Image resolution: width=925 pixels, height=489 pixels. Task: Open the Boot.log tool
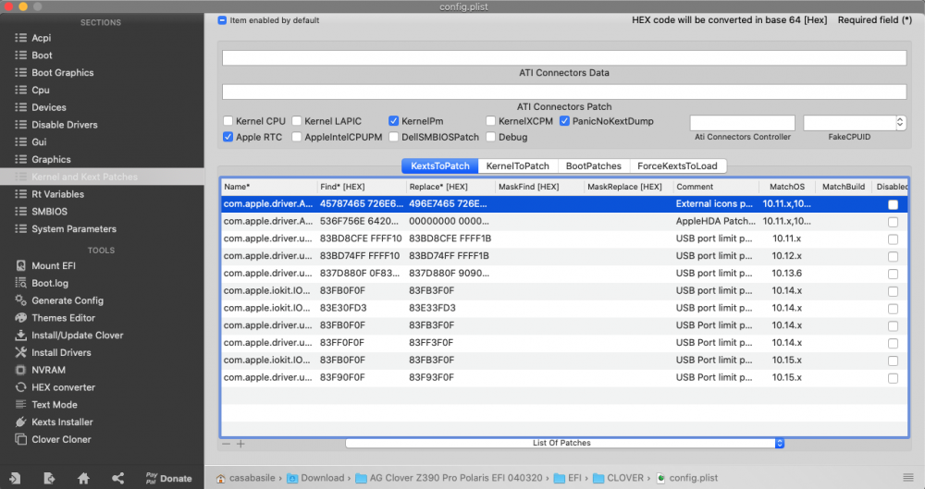[50, 283]
